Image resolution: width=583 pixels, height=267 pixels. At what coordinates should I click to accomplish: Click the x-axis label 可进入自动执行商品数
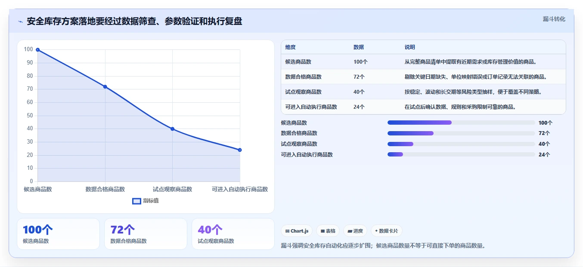pos(240,189)
